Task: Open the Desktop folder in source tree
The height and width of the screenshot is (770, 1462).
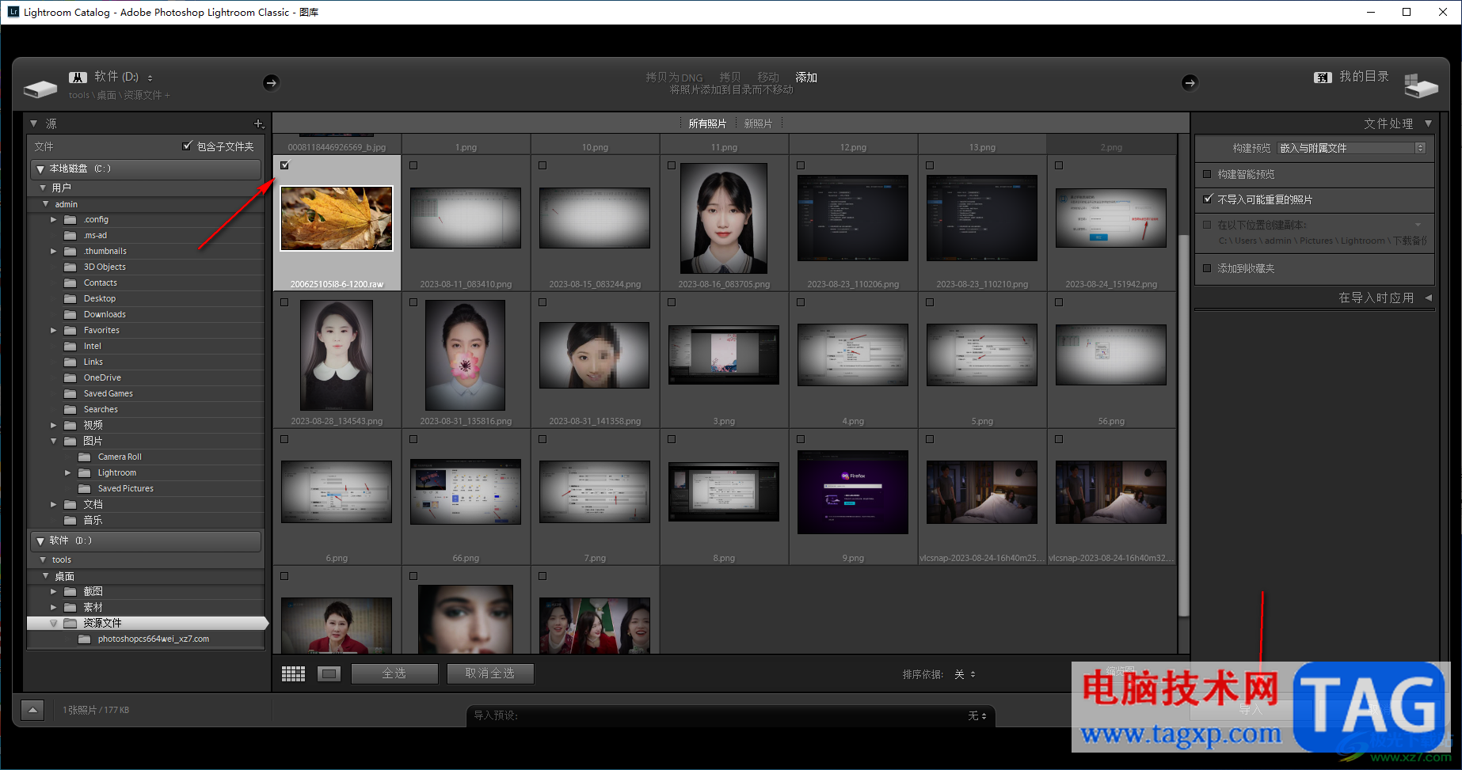Action: 100,298
